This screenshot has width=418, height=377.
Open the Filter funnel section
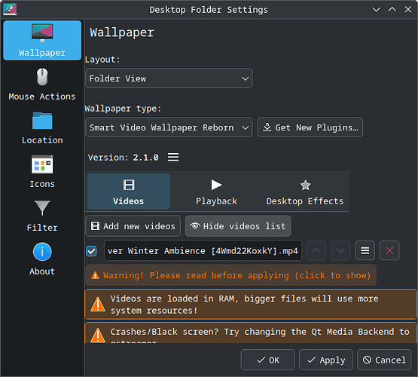[42, 216]
